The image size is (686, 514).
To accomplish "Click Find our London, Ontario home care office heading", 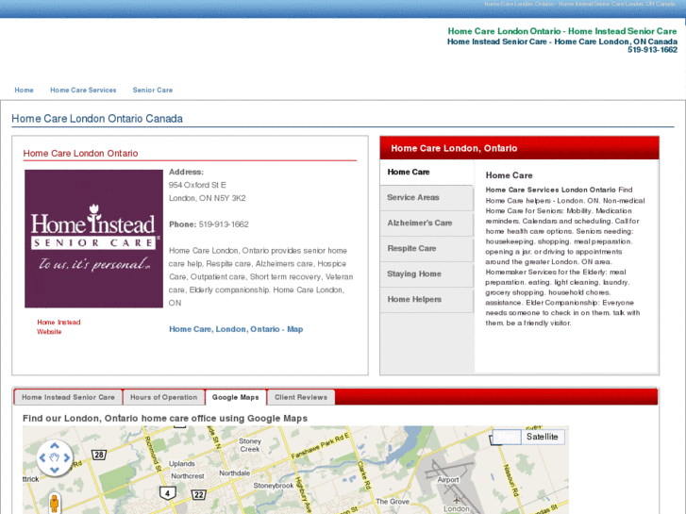I will [x=165, y=418].
